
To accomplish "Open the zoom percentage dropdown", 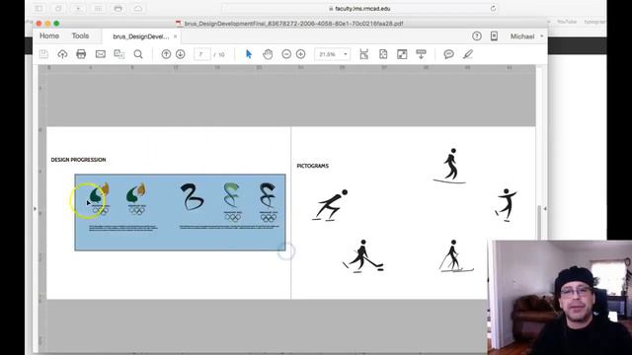I will coord(346,54).
